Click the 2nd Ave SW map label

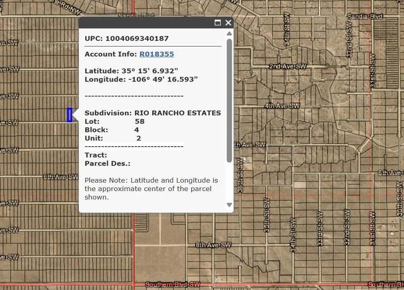[x=288, y=66]
